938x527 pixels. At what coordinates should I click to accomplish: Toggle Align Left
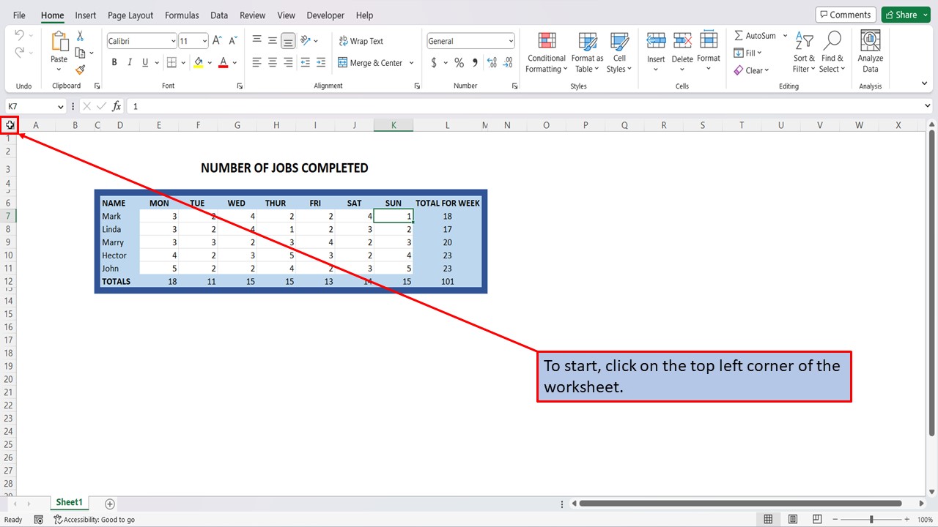tap(257, 63)
